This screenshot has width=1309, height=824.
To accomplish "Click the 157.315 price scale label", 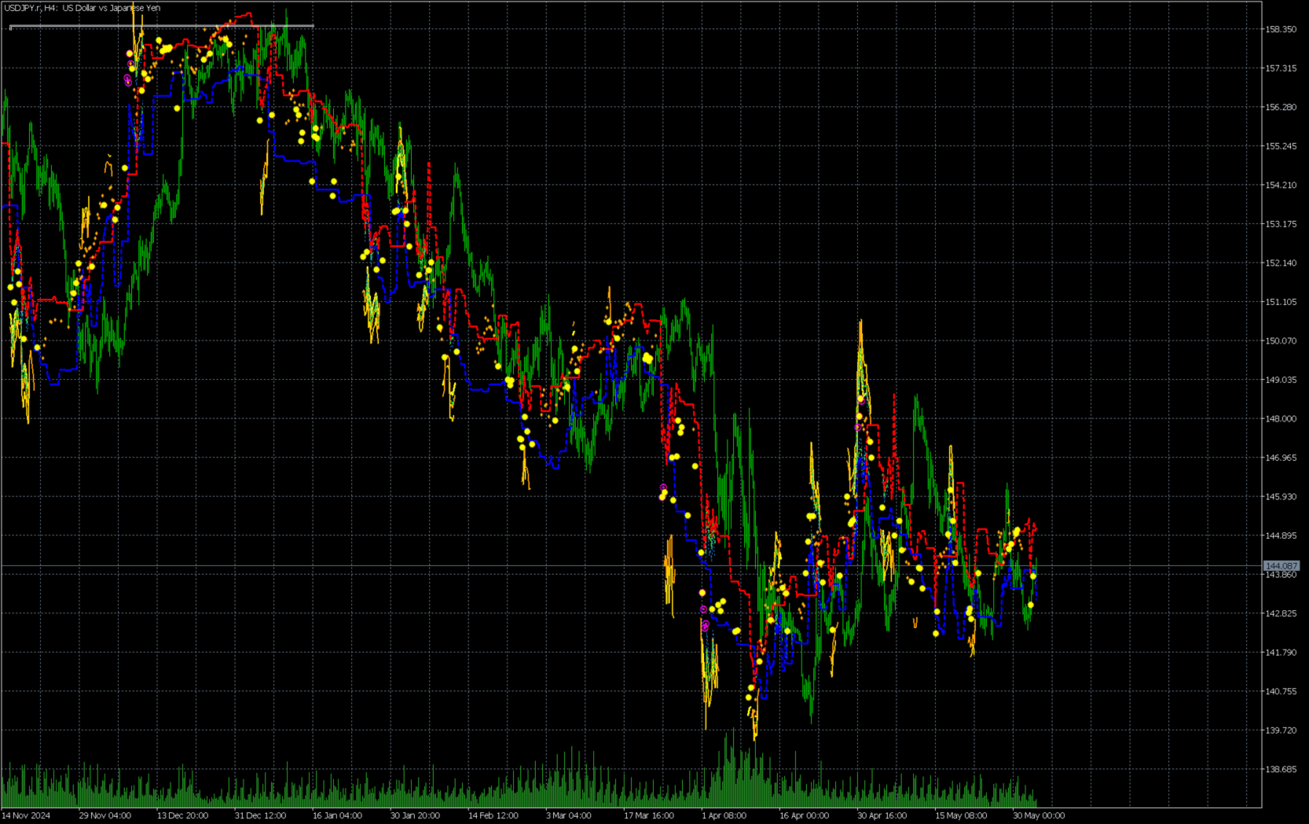I will click(1281, 68).
